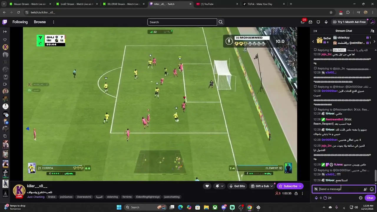
Task: Select the Overwatch2 tag
Action: [84, 197]
